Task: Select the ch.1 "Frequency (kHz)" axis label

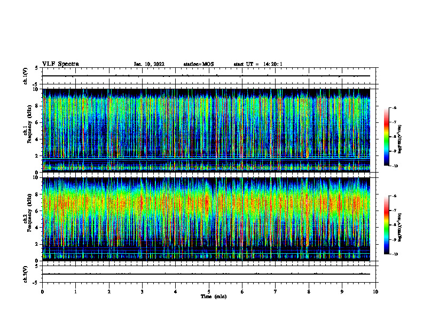Action: pos(29,124)
